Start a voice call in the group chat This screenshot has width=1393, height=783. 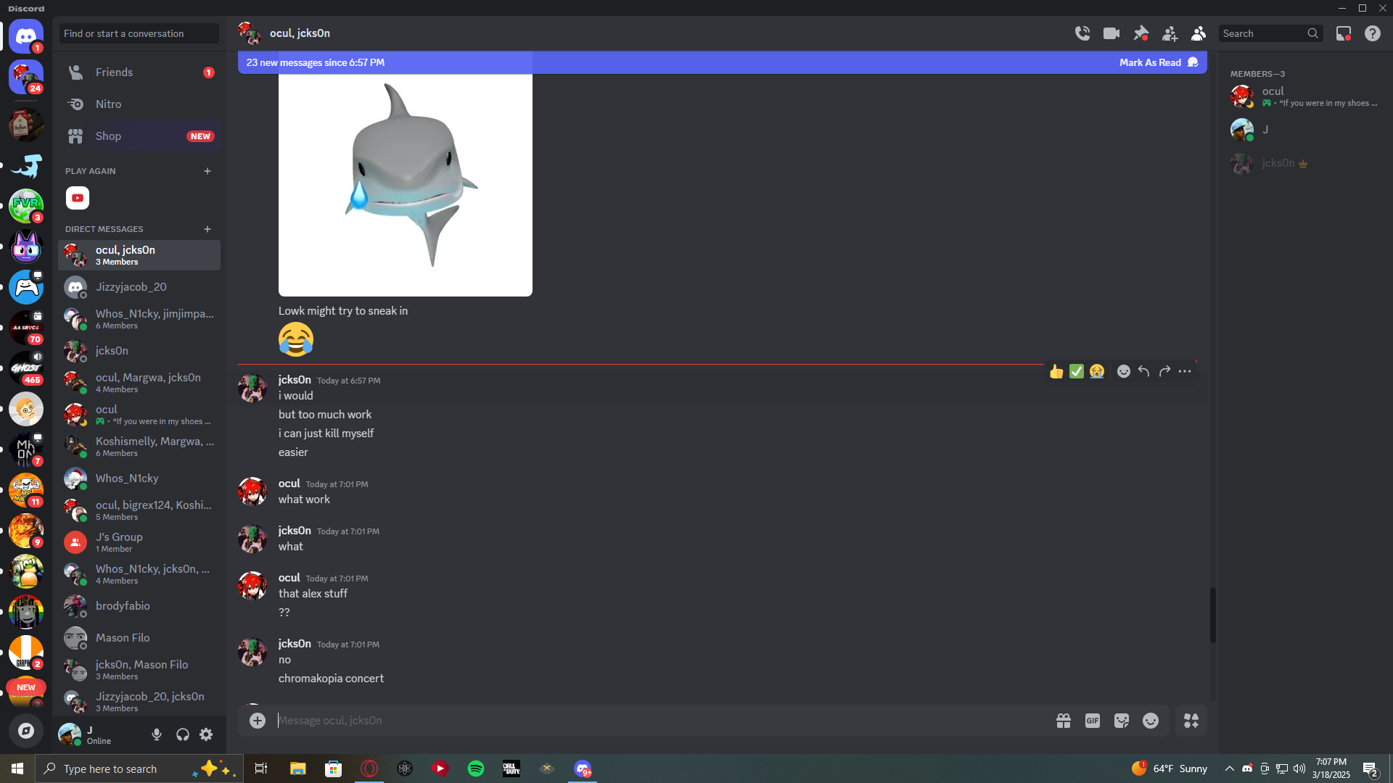tap(1082, 33)
